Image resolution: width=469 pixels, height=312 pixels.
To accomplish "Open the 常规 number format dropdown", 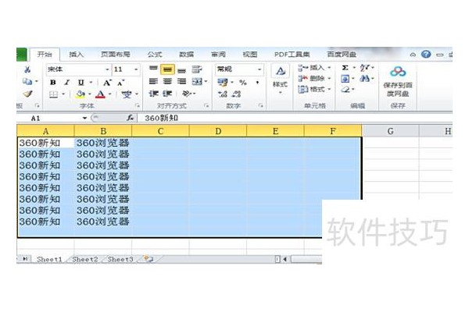I will (260, 69).
